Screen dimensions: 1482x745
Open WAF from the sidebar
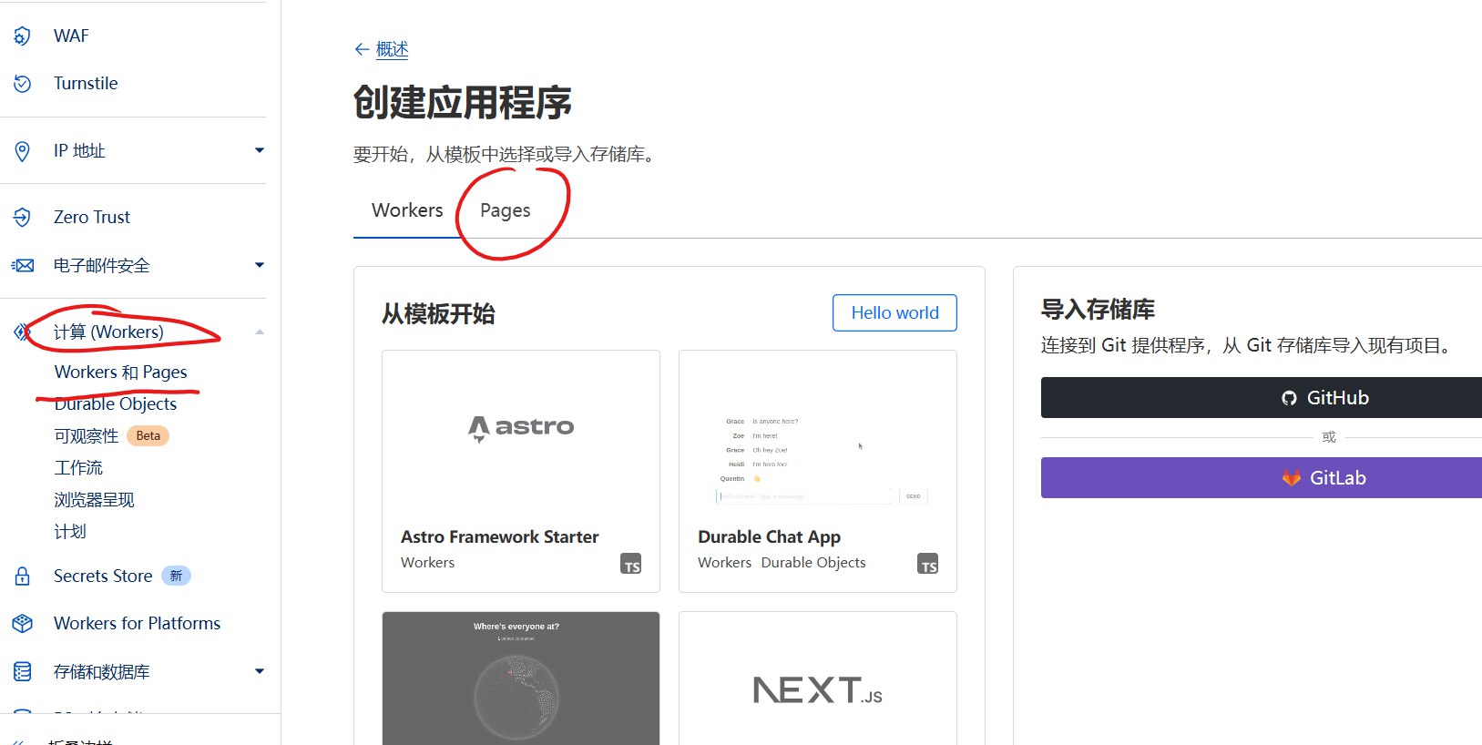pos(71,36)
